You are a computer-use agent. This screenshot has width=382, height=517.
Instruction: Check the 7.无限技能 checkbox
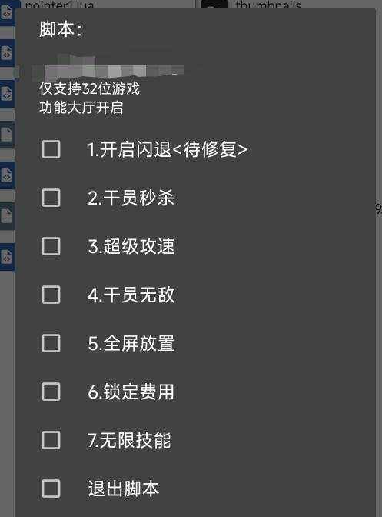coord(51,440)
